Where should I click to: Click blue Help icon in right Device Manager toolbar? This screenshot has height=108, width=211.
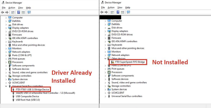coord(118,12)
